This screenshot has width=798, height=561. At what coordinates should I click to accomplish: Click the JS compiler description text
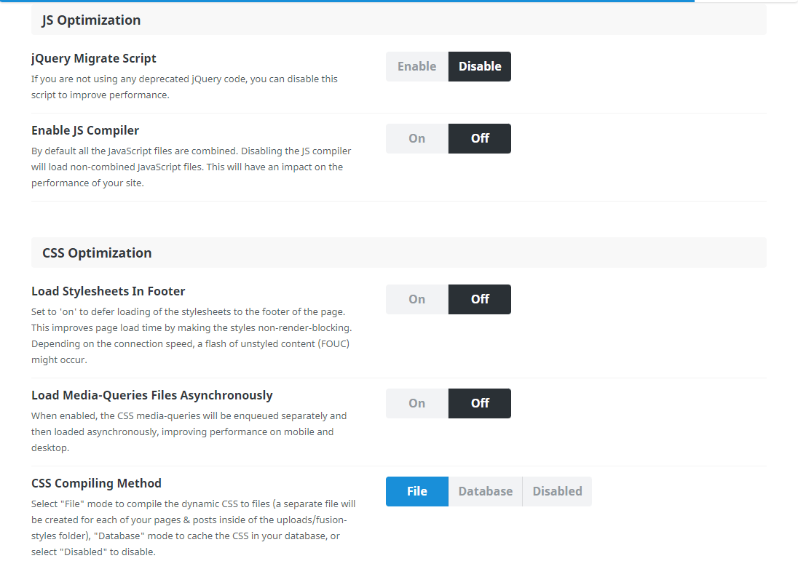tap(191, 167)
